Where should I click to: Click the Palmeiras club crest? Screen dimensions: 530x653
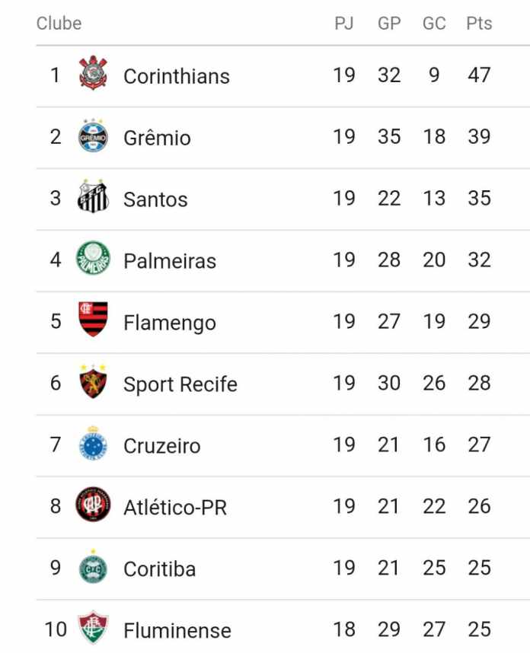(94, 258)
